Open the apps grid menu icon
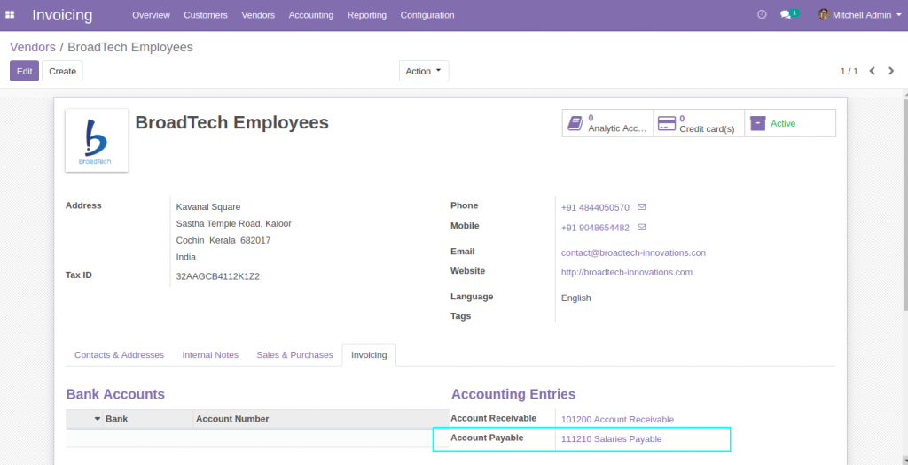This screenshot has height=465, width=908. 10,15
